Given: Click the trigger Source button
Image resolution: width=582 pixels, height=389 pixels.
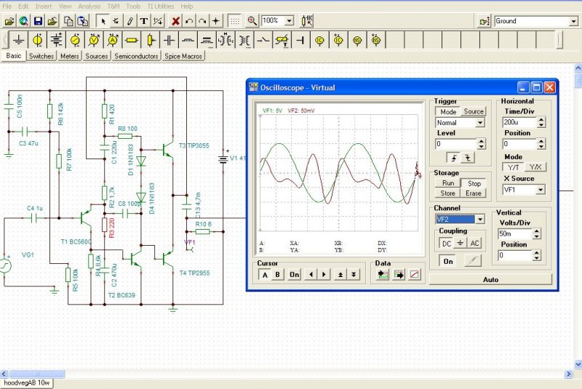Looking at the screenshot, I should pyautogui.click(x=474, y=111).
